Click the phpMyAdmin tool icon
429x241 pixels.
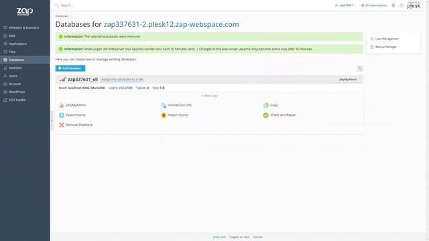coord(62,106)
